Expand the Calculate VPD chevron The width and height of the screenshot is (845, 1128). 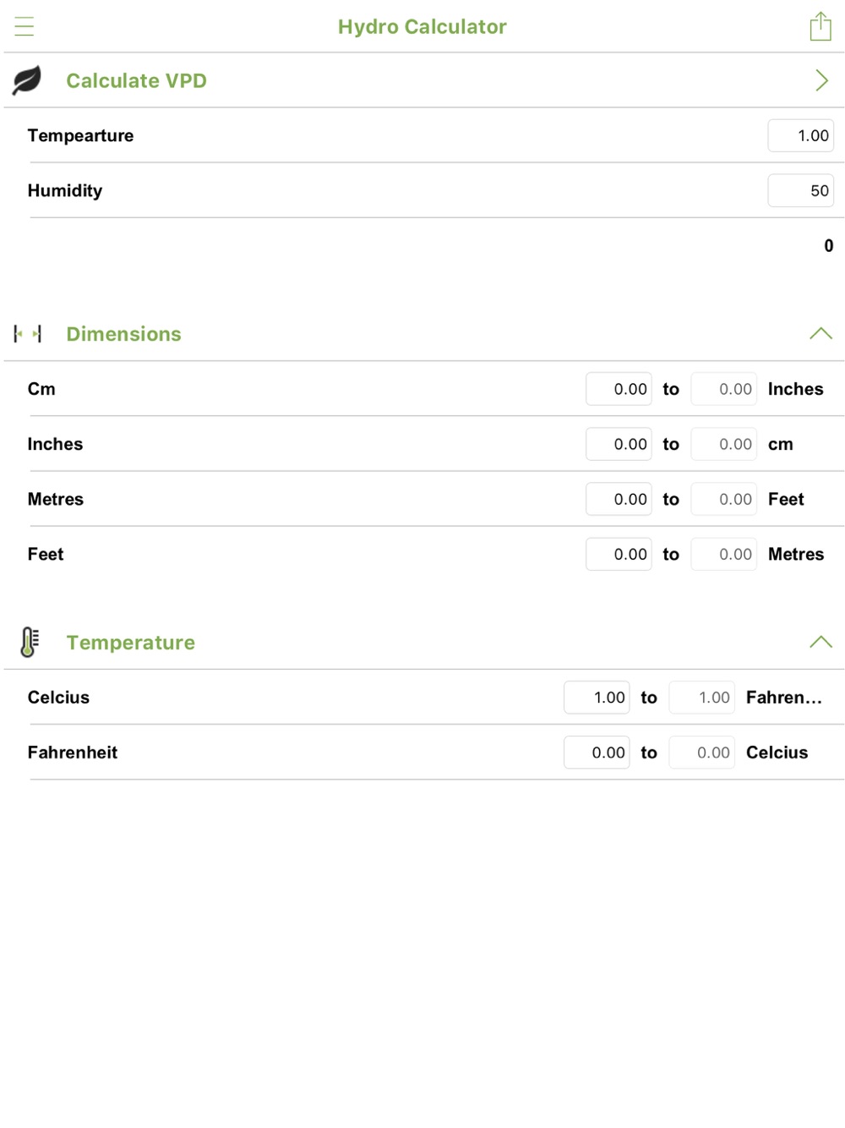point(821,80)
